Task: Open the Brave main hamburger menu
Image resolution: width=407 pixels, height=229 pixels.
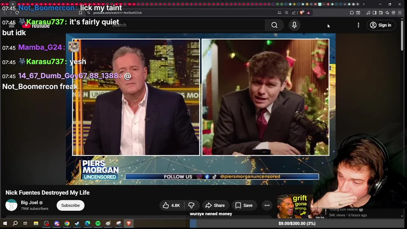Action: click(x=400, y=13)
